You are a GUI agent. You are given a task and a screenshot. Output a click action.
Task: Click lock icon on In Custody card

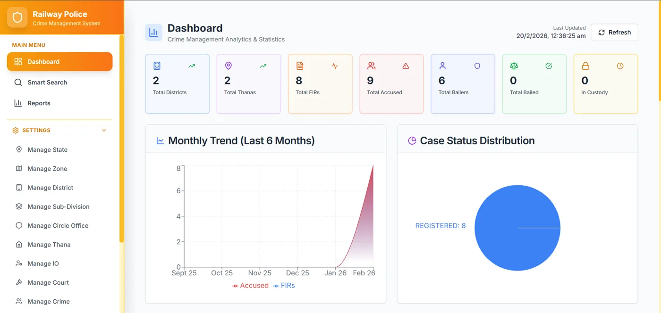(585, 66)
